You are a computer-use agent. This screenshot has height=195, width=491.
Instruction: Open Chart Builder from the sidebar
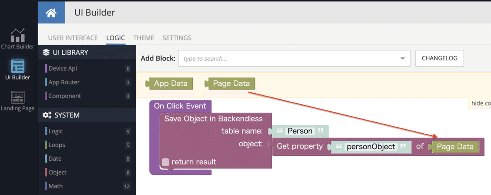[18, 38]
